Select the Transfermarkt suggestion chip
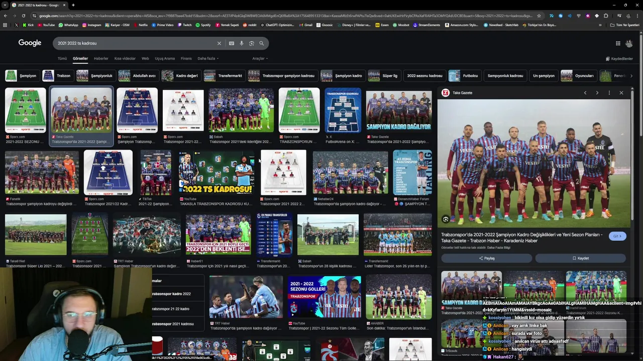The width and height of the screenshot is (643, 361). coord(224,76)
